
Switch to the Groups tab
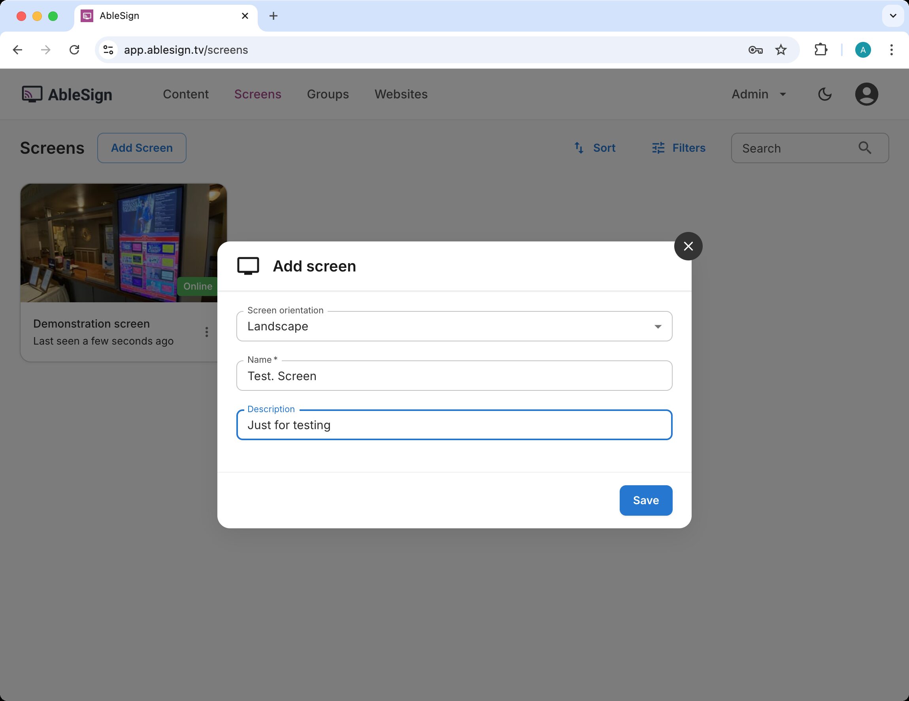pos(328,94)
